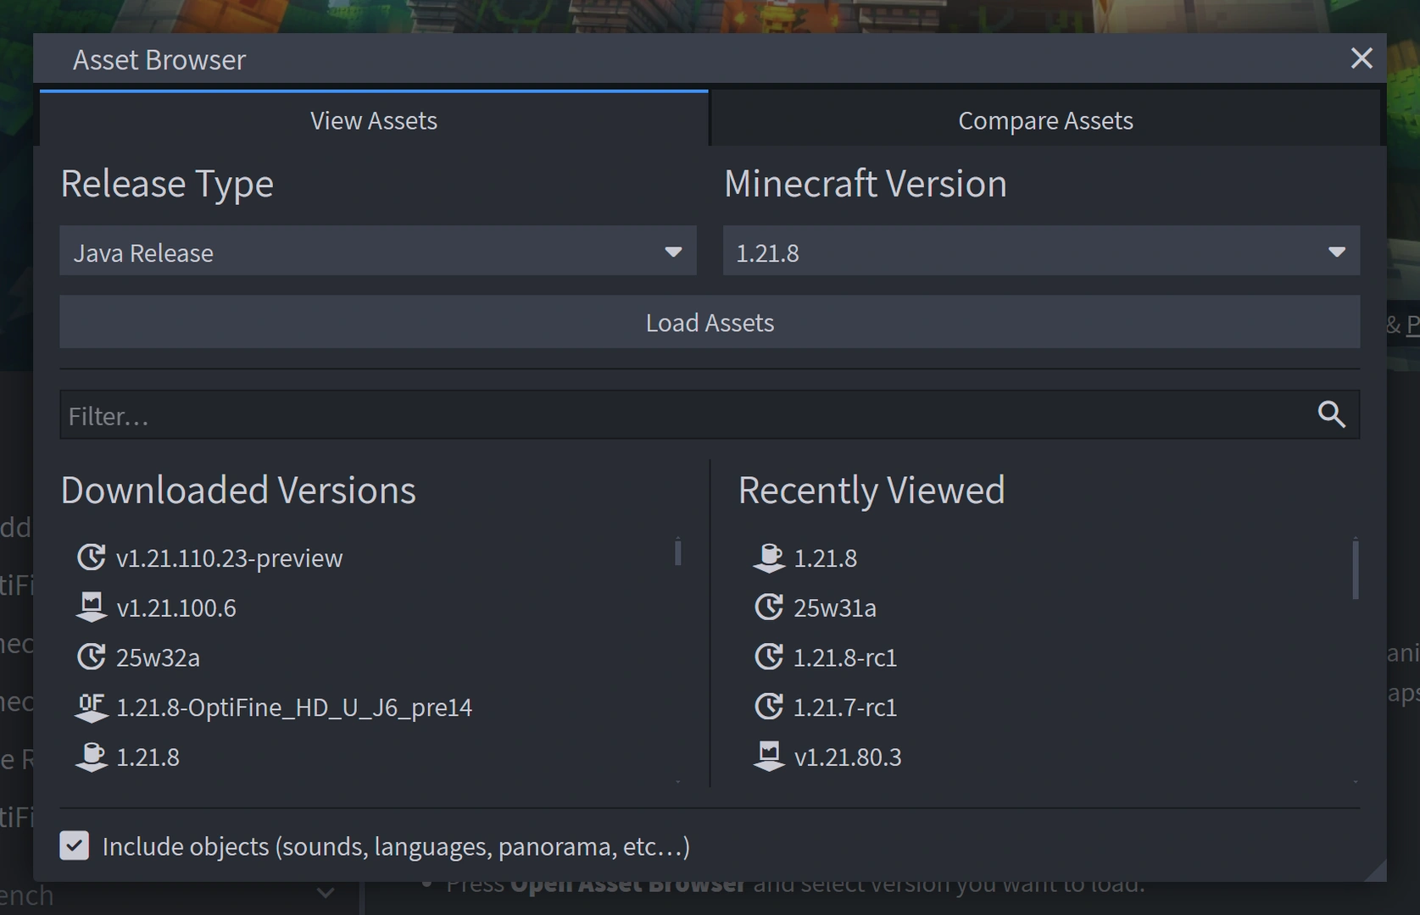Image resolution: width=1420 pixels, height=915 pixels.
Task: Select 25w31a under Recently Viewed
Action: (835, 607)
